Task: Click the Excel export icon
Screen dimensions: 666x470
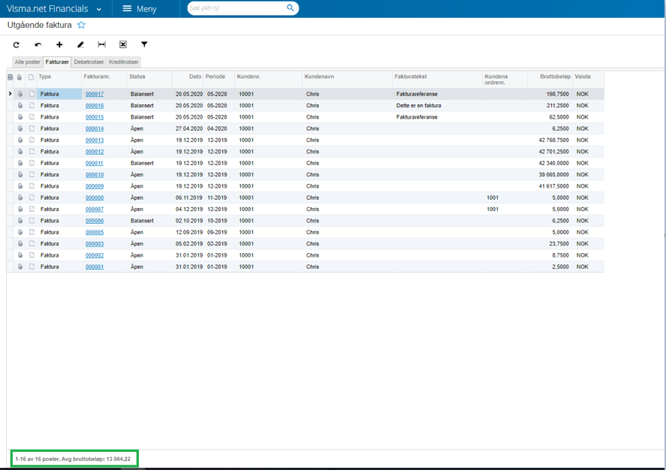Action: [x=123, y=44]
